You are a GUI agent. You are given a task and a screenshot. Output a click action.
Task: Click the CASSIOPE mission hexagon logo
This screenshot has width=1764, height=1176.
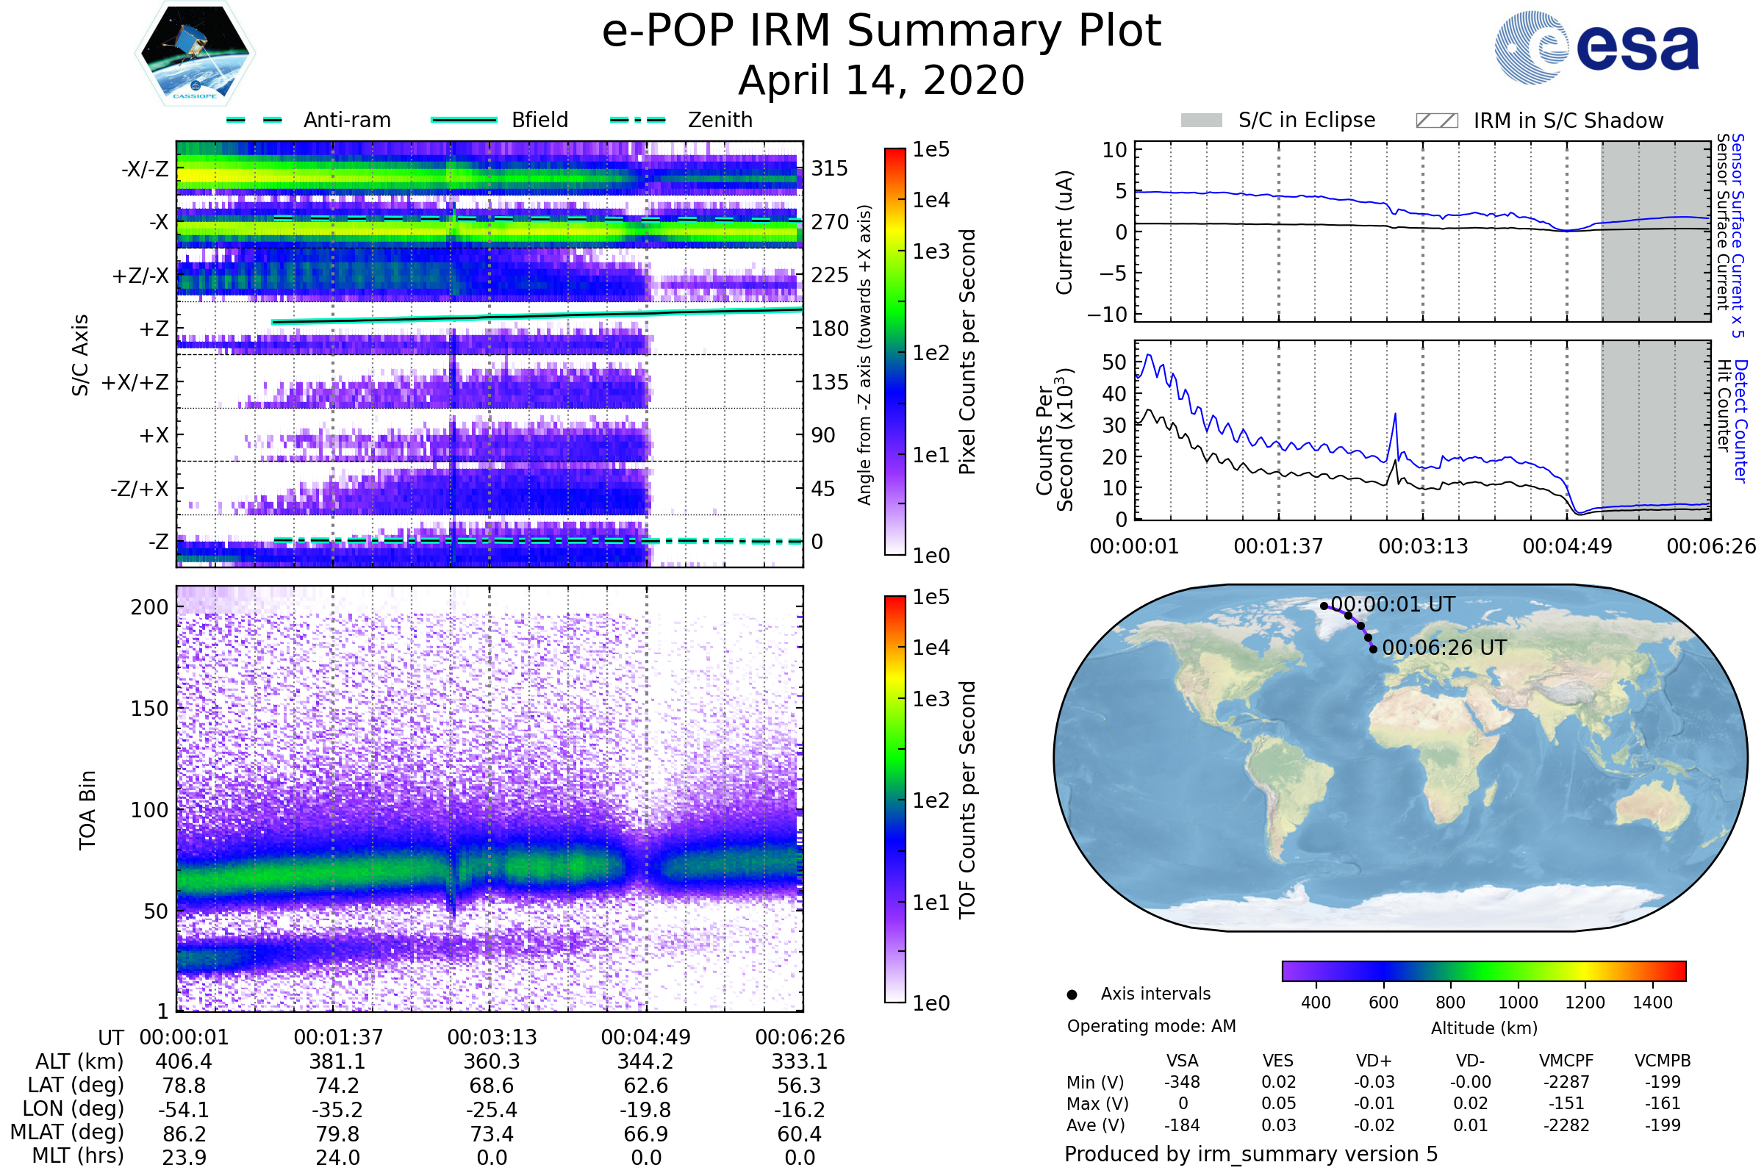pyautogui.click(x=195, y=54)
